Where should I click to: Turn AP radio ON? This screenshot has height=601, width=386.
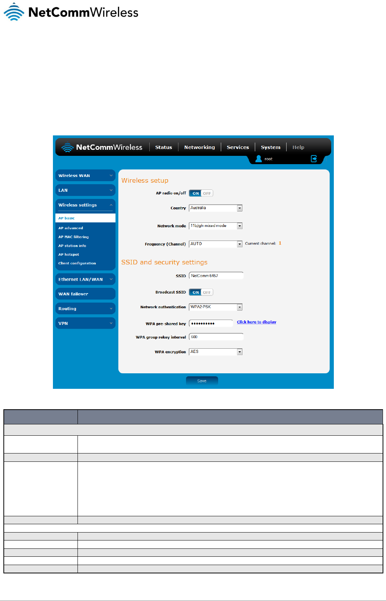point(195,193)
